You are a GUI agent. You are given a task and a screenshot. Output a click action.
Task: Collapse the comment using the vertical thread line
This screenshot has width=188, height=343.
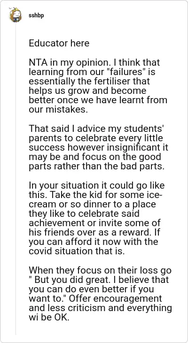click(x=16, y=178)
